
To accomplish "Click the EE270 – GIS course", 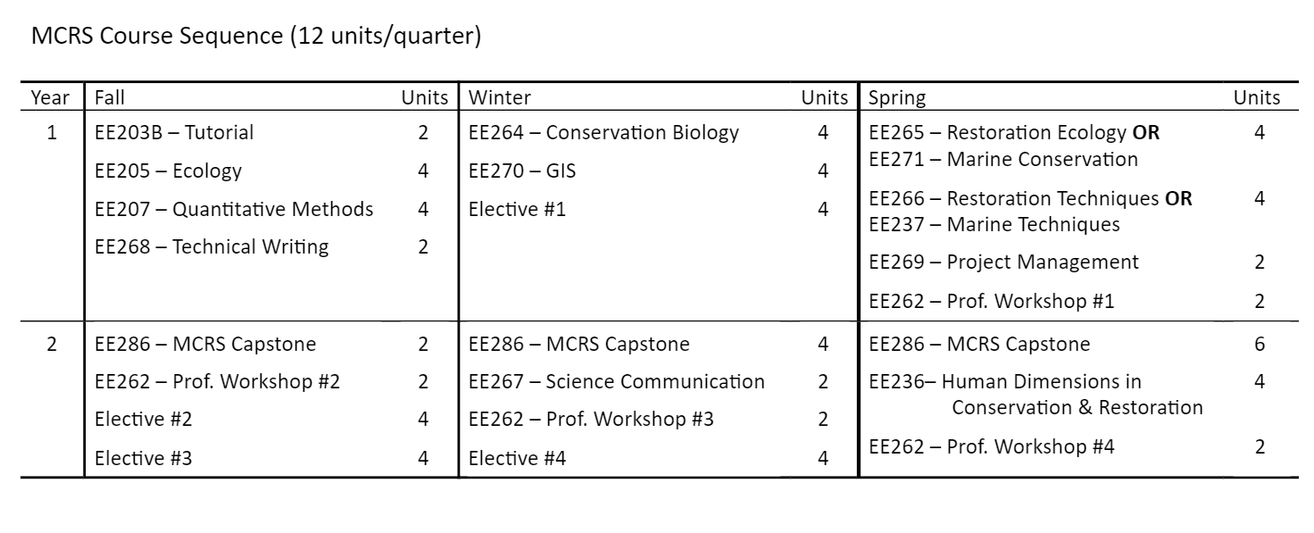I will [522, 171].
